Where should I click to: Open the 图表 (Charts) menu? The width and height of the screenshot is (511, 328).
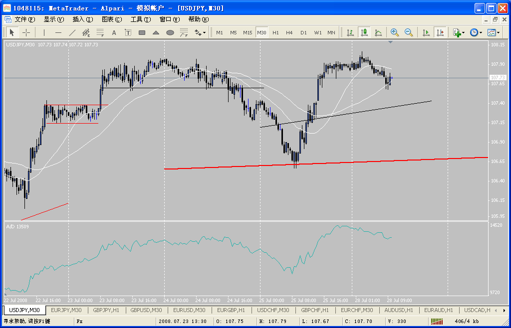[112, 19]
